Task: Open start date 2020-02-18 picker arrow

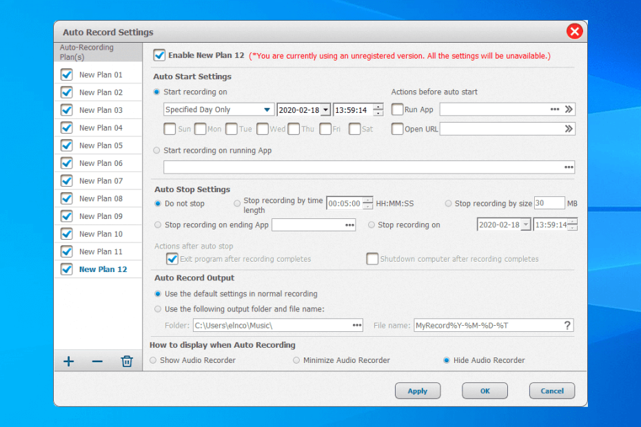Action: point(325,110)
